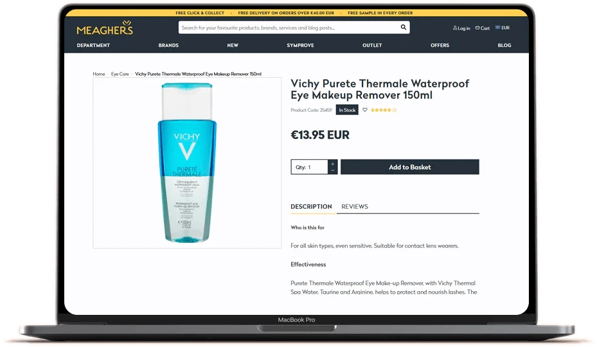Click the Add to Basket button
This screenshot has width=597, height=347.
(x=410, y=167)
